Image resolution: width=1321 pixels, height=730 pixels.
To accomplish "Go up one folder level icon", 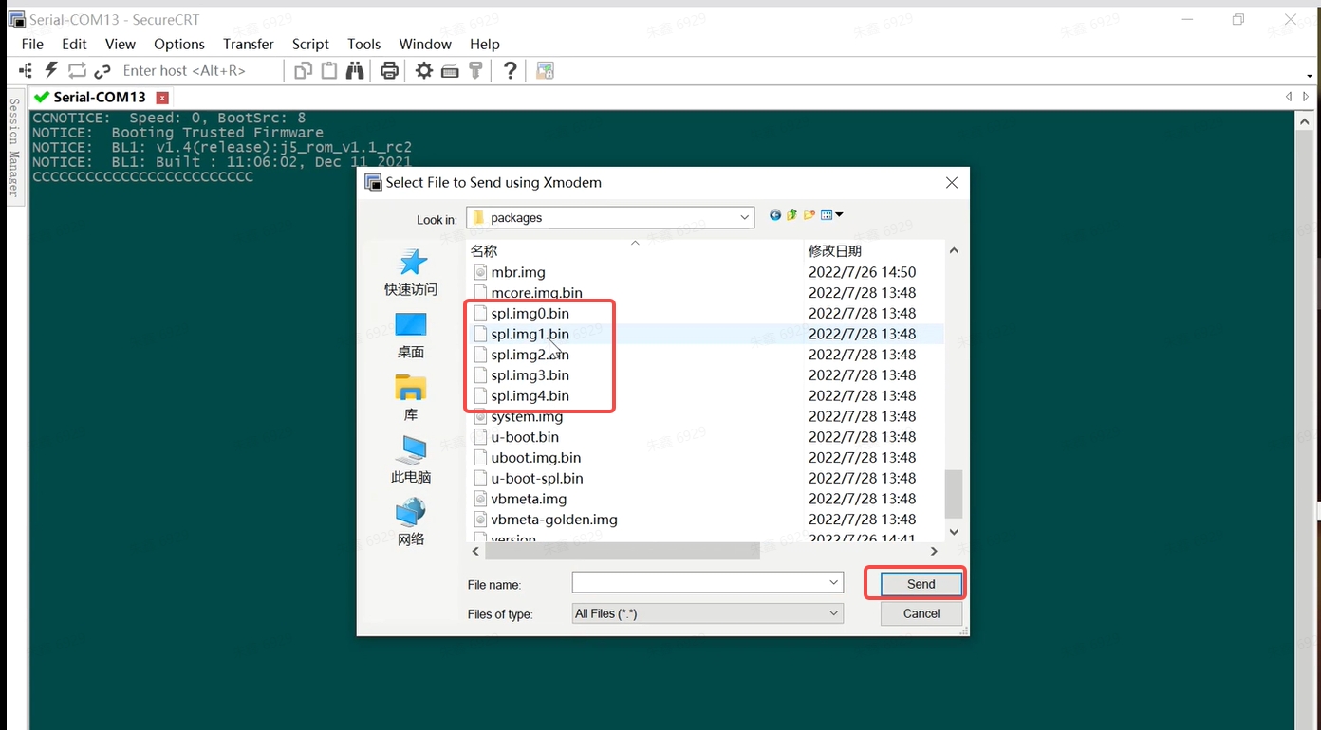I will pos(791,215).
